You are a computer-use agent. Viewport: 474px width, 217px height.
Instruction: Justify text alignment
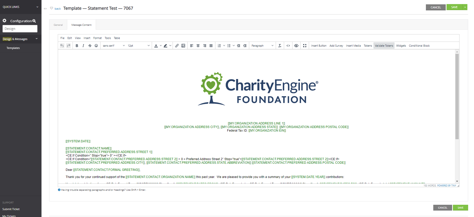coord(211,46)
